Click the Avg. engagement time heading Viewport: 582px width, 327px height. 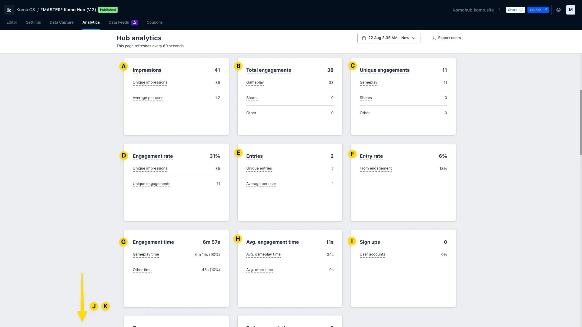273,242
